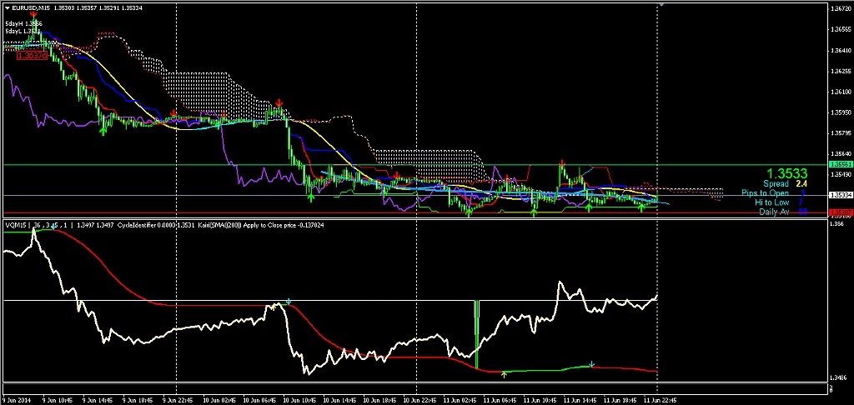This screenshot has width=854, height=405.
Task: Open the dropdown triangle beside EURUSD,M15
Action: coord(7,8)
